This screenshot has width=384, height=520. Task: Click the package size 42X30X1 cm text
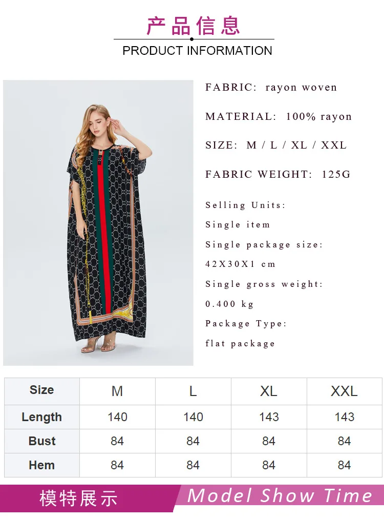241,264
